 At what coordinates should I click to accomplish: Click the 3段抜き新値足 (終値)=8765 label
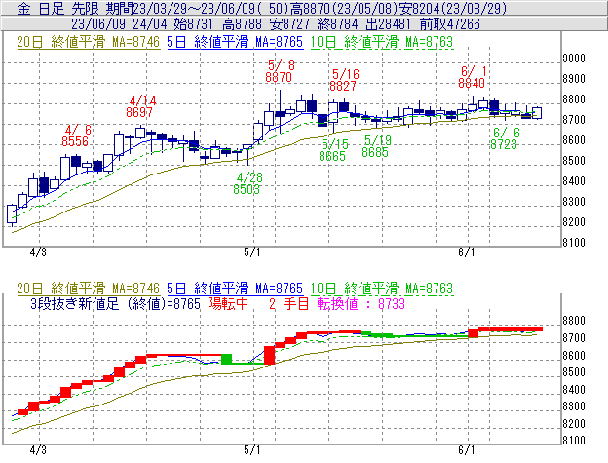115,303
